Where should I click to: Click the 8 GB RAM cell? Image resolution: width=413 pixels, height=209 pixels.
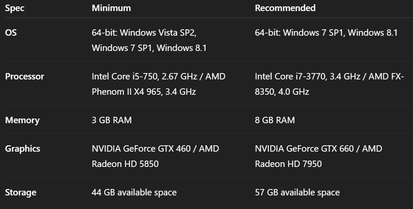click(275, 120)
